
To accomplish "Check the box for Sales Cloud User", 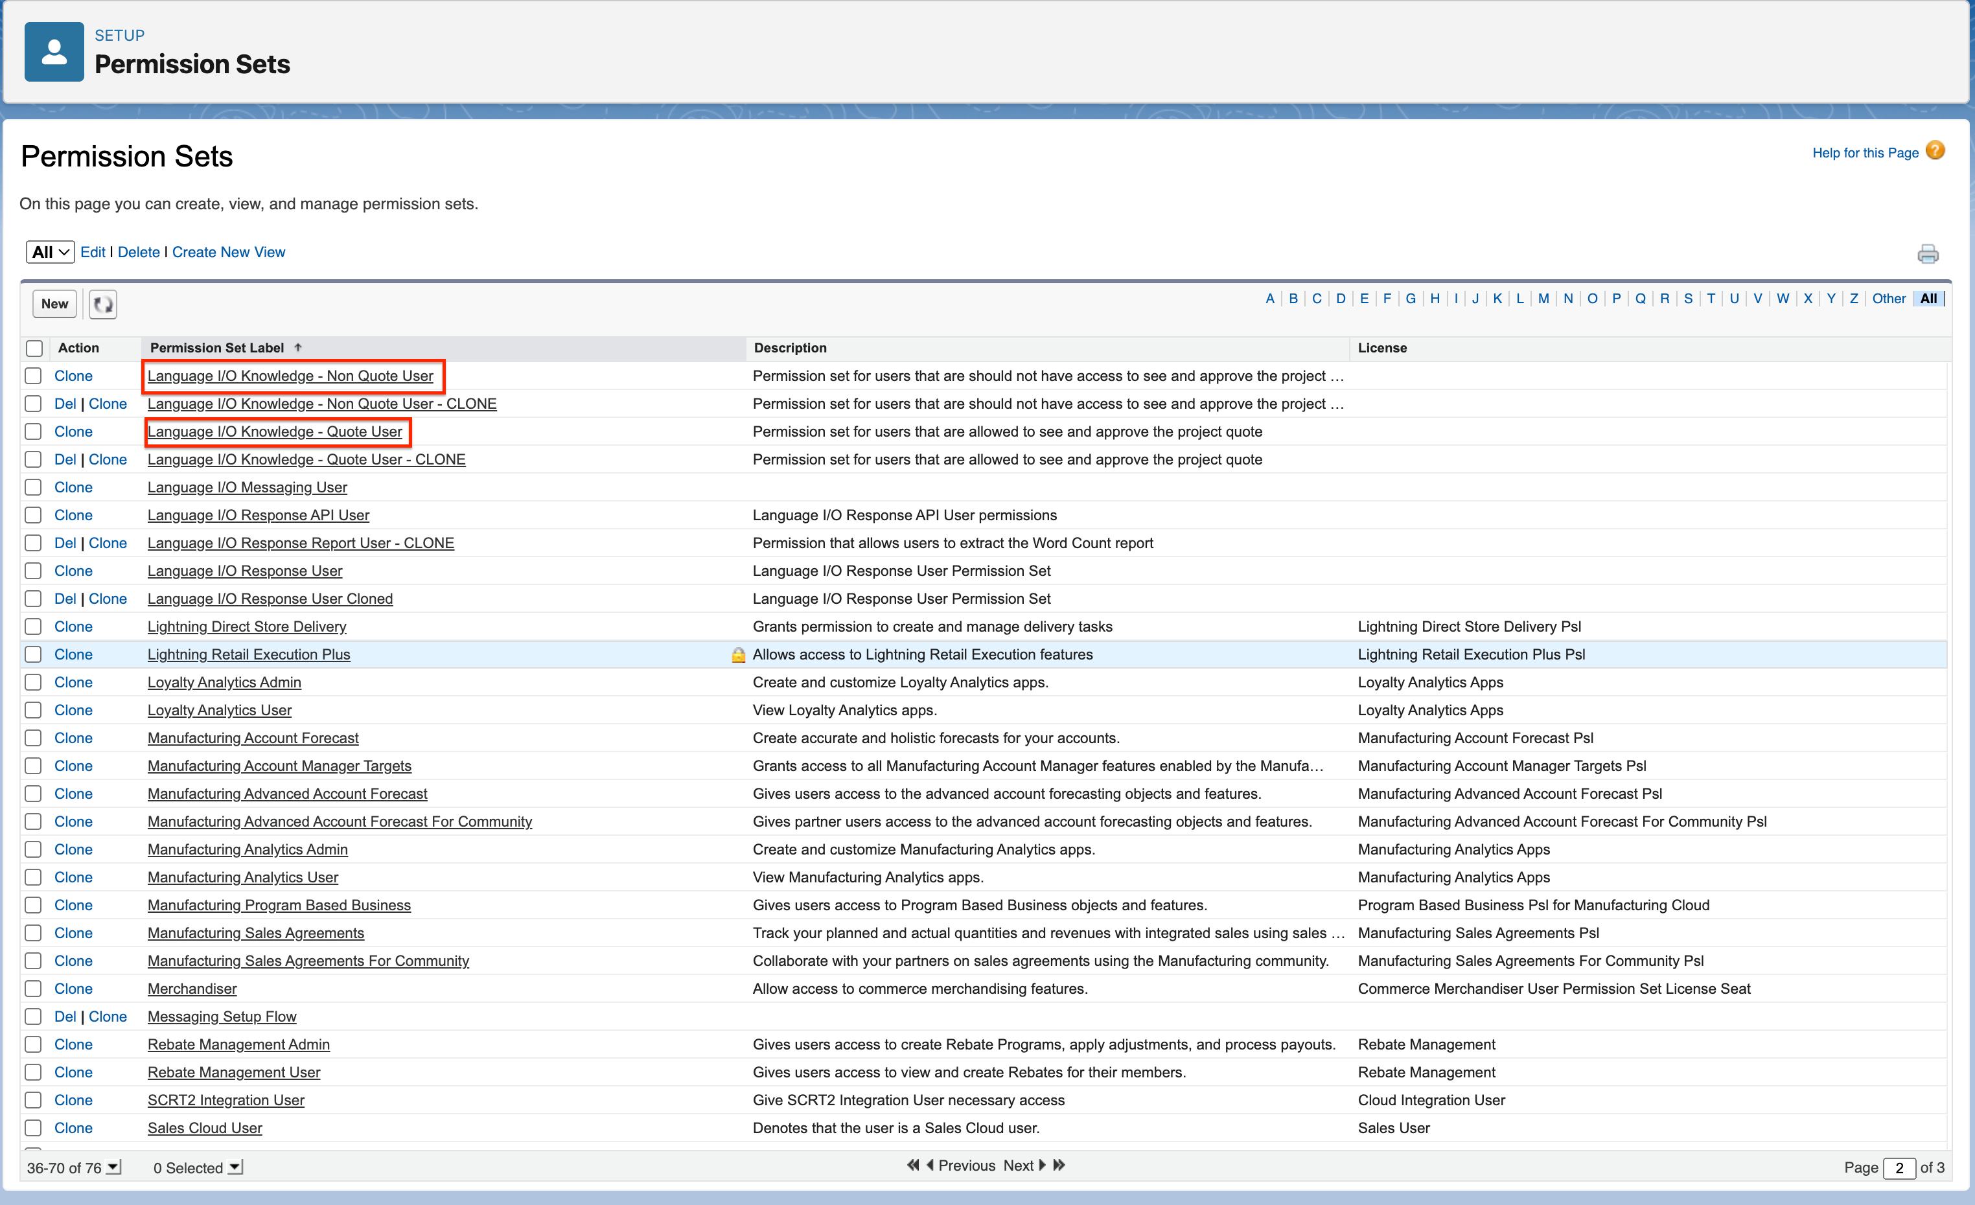I will [x=33, y=1128].
